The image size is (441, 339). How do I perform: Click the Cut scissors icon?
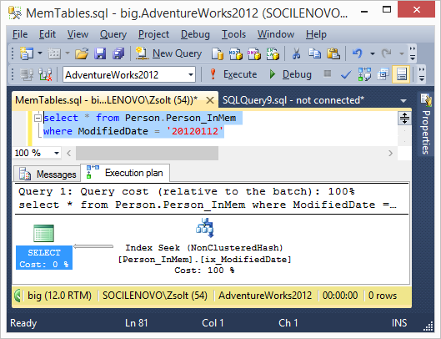click(296, 53)
